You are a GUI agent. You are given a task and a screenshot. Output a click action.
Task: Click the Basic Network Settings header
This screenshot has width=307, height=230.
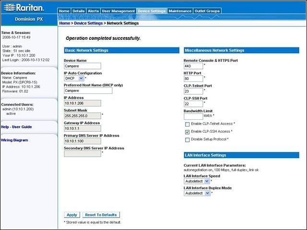(x=121, y=50)
